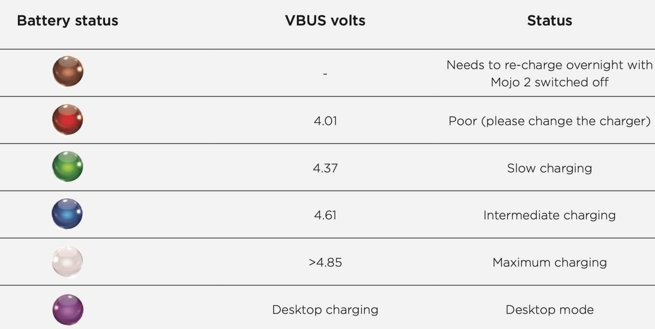Click the 4.61 voltage value

pyautogui.click(x=325, y=215)
